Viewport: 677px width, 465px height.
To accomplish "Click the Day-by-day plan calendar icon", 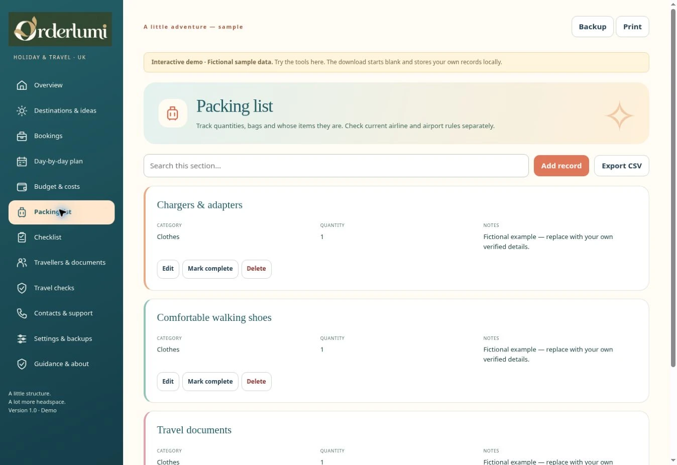I will coord(22,161).
